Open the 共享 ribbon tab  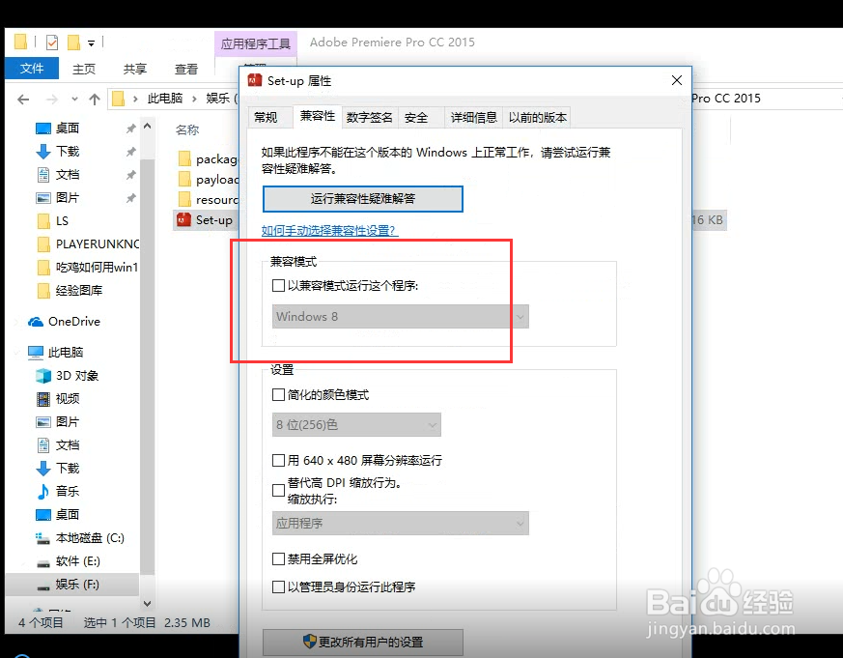click(134, 69)
